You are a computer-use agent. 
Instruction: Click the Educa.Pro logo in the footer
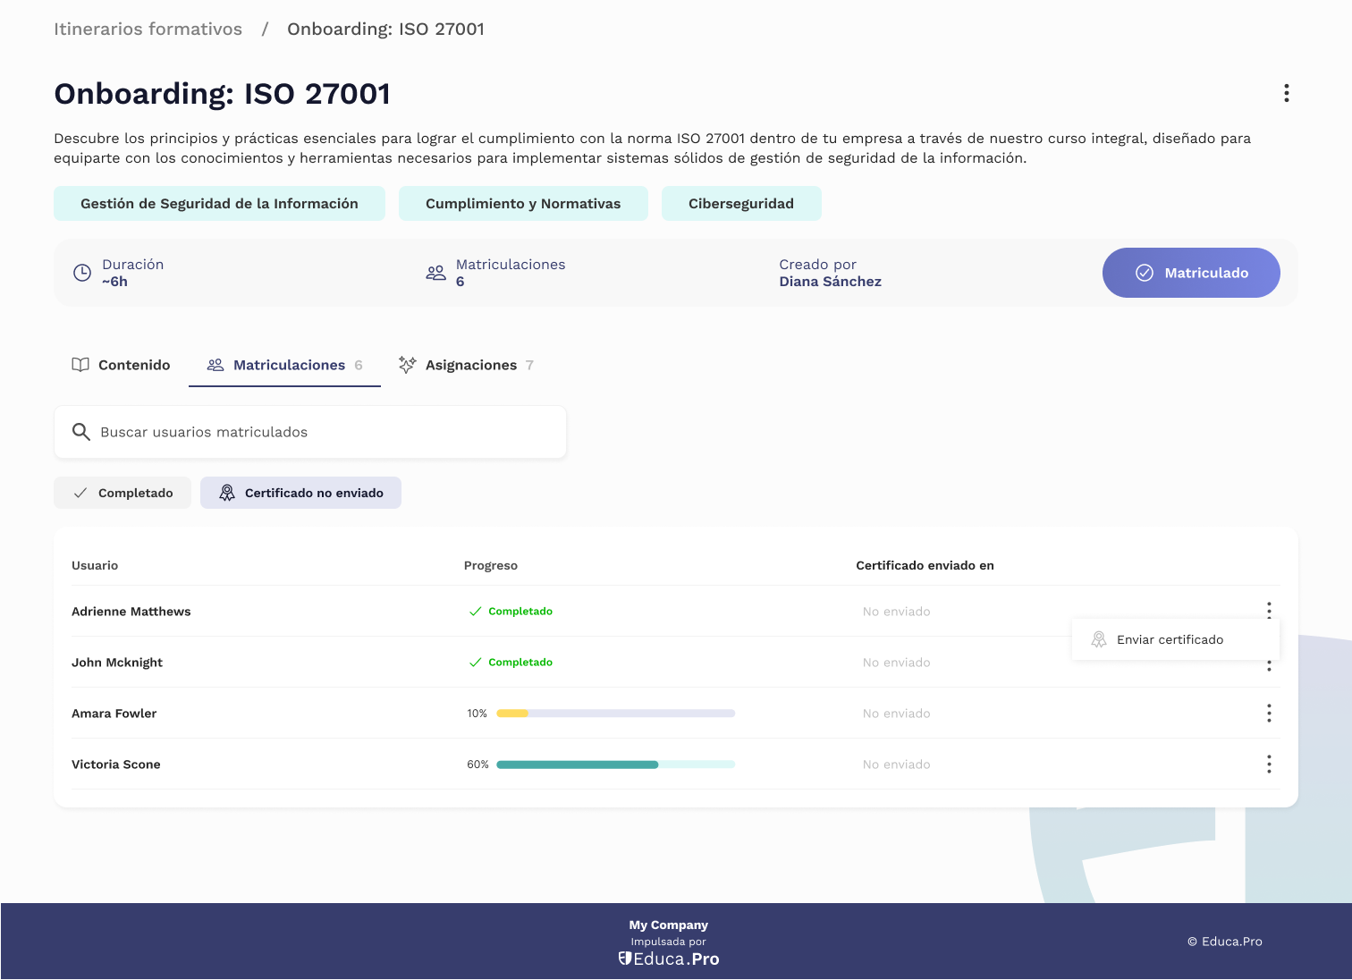(x=669, y=959)
